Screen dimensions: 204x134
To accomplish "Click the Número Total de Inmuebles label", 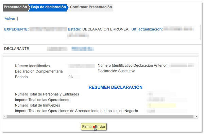I will tap(37, 105).
